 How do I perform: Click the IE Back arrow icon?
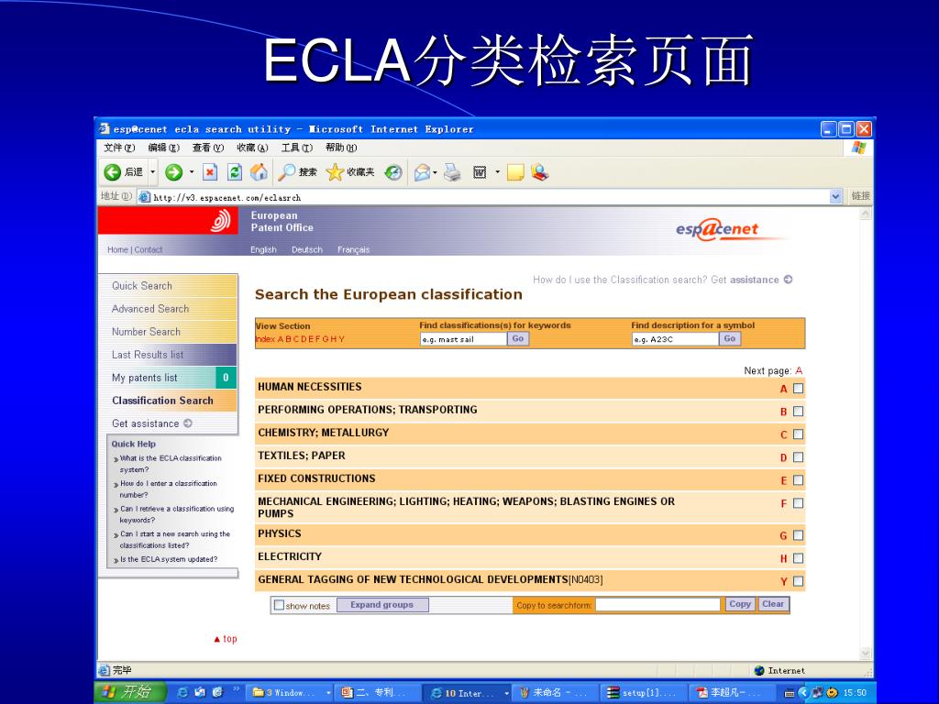point(112,172)
